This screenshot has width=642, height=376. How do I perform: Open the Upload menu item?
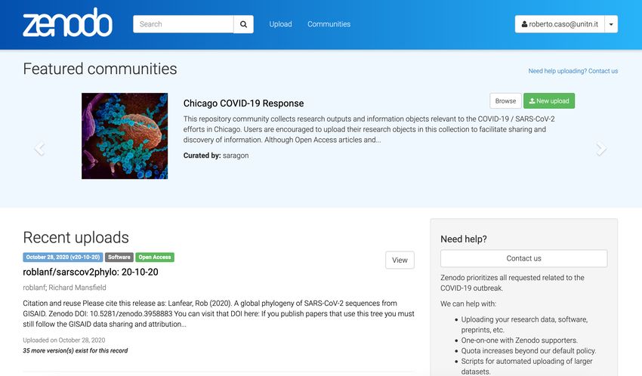[280, 24]
